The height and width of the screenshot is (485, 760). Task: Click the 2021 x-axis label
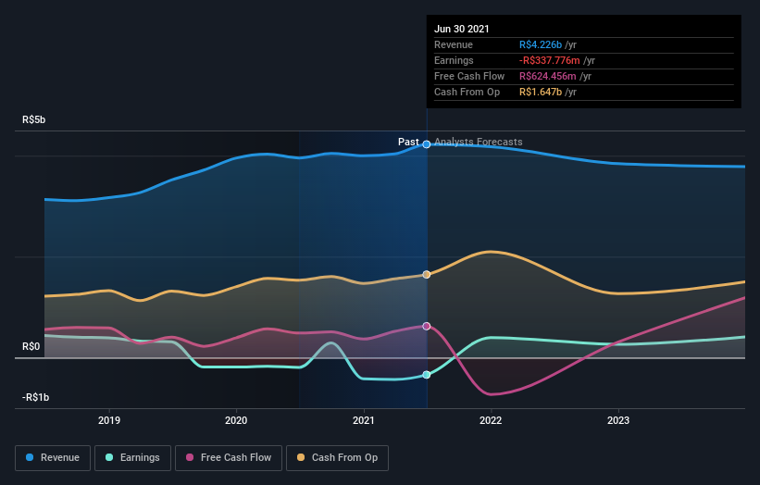coord(364,420)
